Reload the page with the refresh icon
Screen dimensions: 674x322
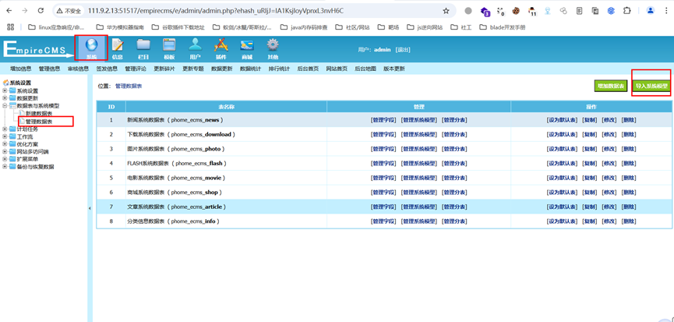click(x=41, y=10)
